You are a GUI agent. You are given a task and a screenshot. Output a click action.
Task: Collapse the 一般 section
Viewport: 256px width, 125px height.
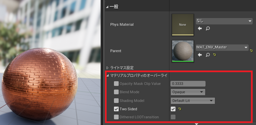click(x=107, y=7)
